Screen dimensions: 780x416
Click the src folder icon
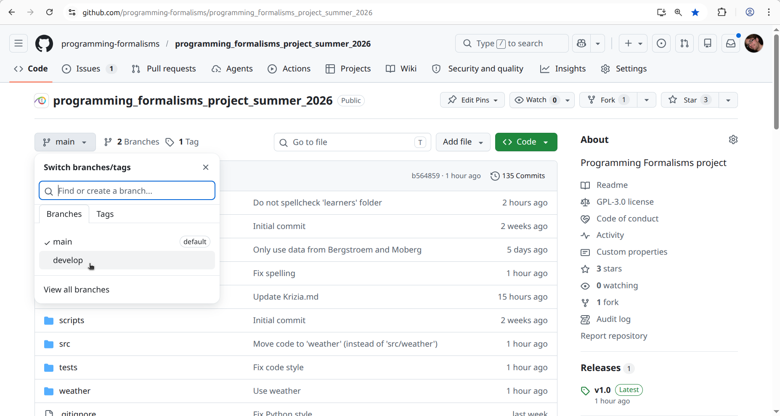coord(49,344)
